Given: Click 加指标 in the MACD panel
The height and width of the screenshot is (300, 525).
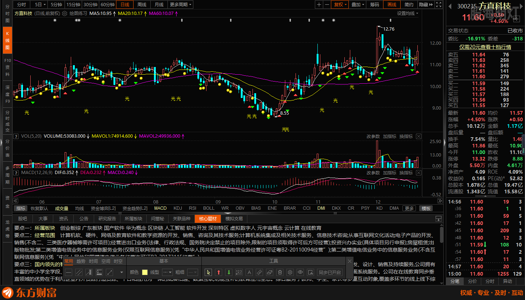Looking at the screenshot, I should pos(390,173).
